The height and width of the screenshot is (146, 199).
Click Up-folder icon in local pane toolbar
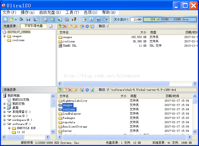60,90
